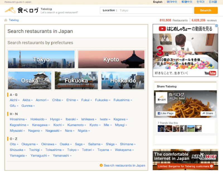Click a friend's photo in the likes row
The width and height of the screenshot is (223, 175).
click(x=161, y=128)
